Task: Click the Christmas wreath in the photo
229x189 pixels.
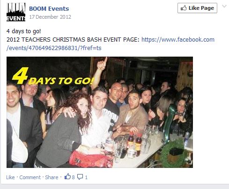Action: pyautogui.click(x=173, y=153)
